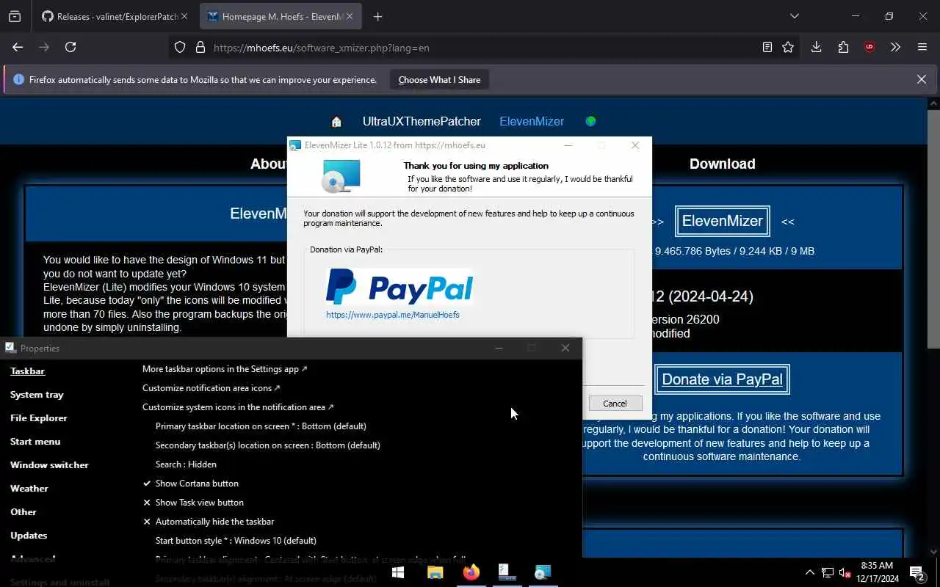Reload the page with the refresh icon
The image size is (940, 587).
(x=70, y=47)
